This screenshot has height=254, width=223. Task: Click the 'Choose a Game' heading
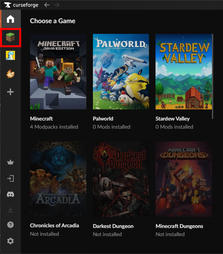52,21
